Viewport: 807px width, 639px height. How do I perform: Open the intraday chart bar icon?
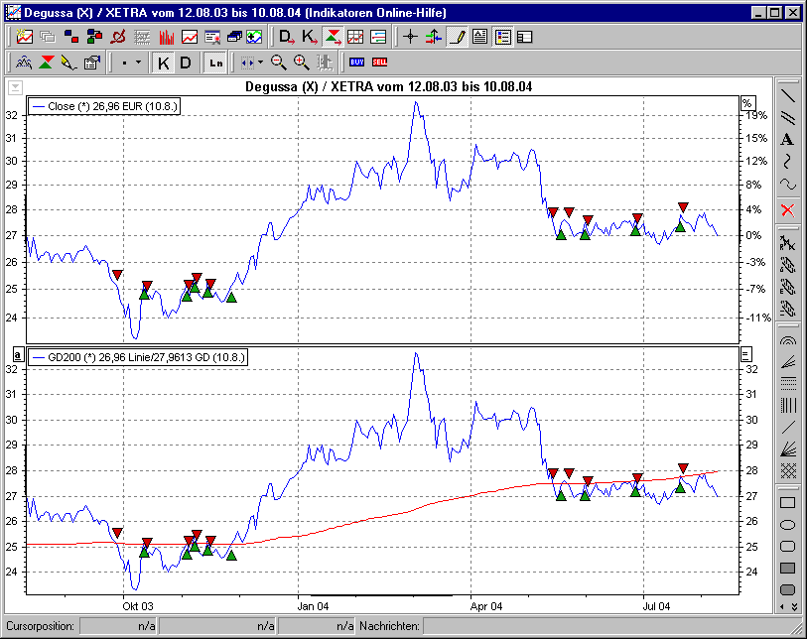click(x=165, y=38)
